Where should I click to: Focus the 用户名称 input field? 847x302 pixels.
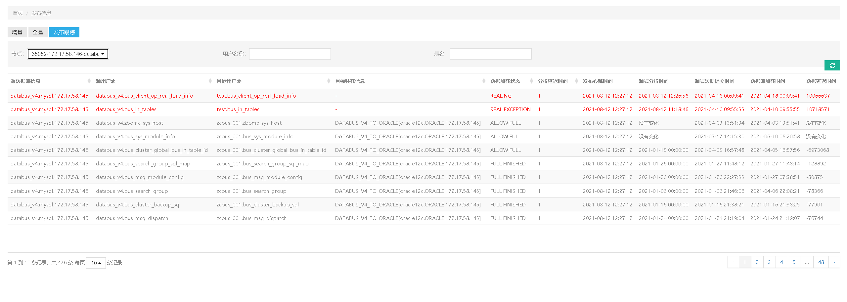(290, 54)
